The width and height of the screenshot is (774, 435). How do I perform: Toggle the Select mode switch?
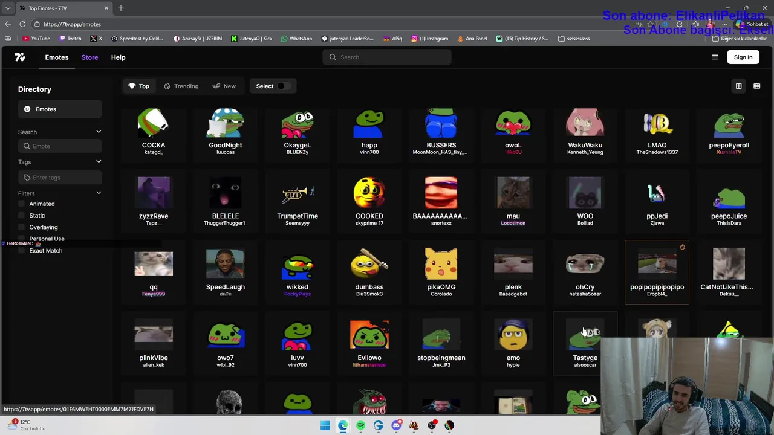click(x=283, y=86)
